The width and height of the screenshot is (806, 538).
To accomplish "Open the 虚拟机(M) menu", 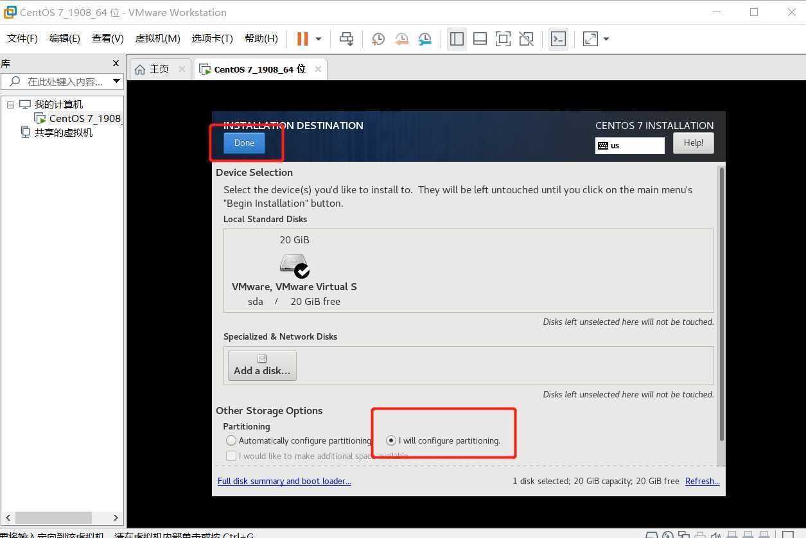I will click(x=157, y=39).
